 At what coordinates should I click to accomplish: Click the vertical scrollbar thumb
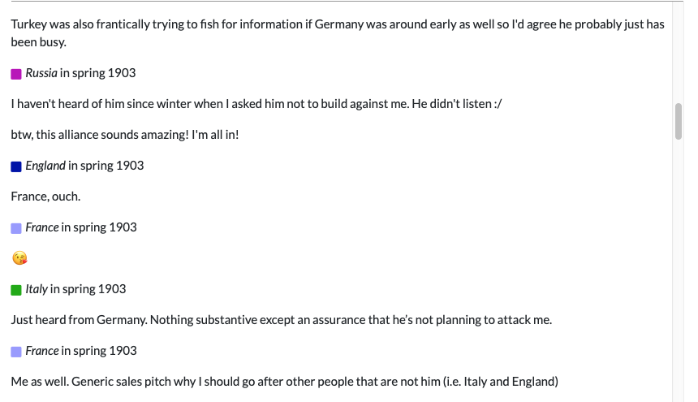point(678,122)
